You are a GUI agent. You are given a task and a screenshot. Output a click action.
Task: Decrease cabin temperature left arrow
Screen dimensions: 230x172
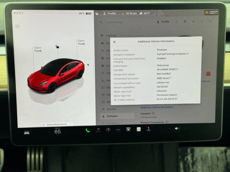click(x=49, y=132)
